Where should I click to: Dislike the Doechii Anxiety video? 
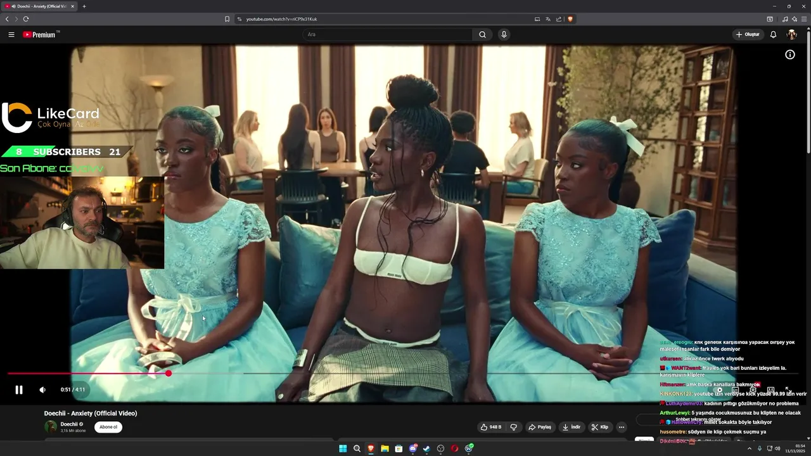click(514, 427)
